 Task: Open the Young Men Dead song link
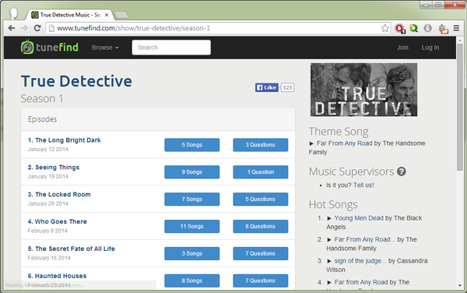tap(359, 218)
